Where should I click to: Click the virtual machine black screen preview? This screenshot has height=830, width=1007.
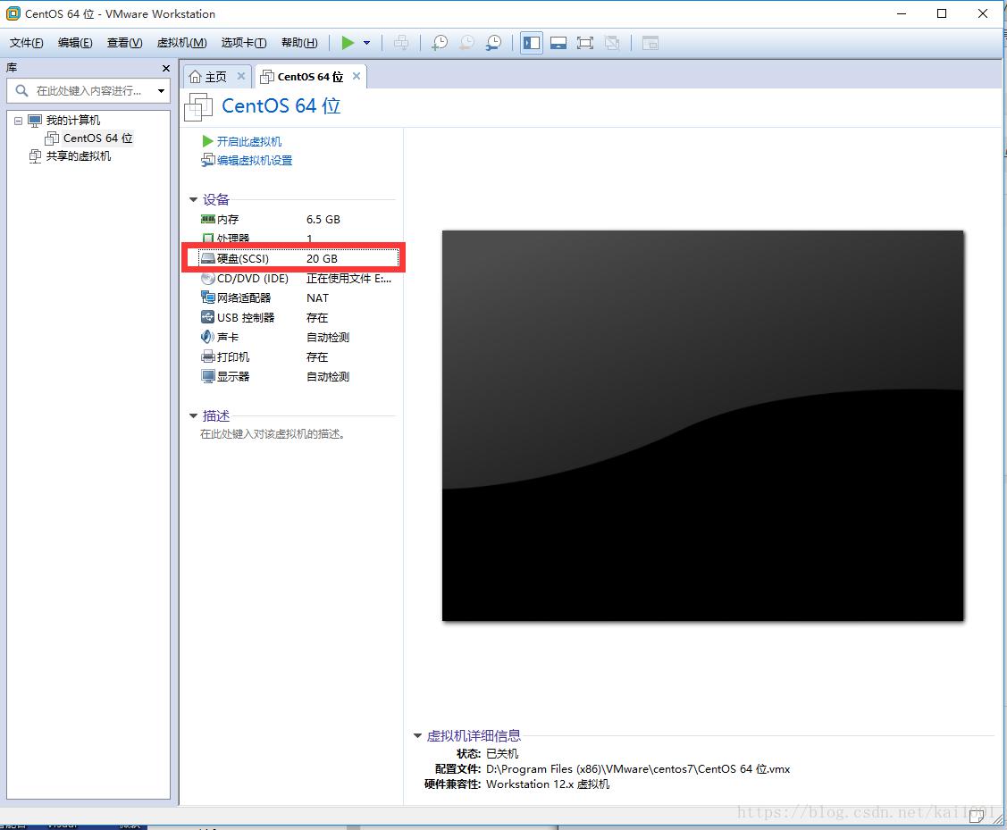click(702, 425)
